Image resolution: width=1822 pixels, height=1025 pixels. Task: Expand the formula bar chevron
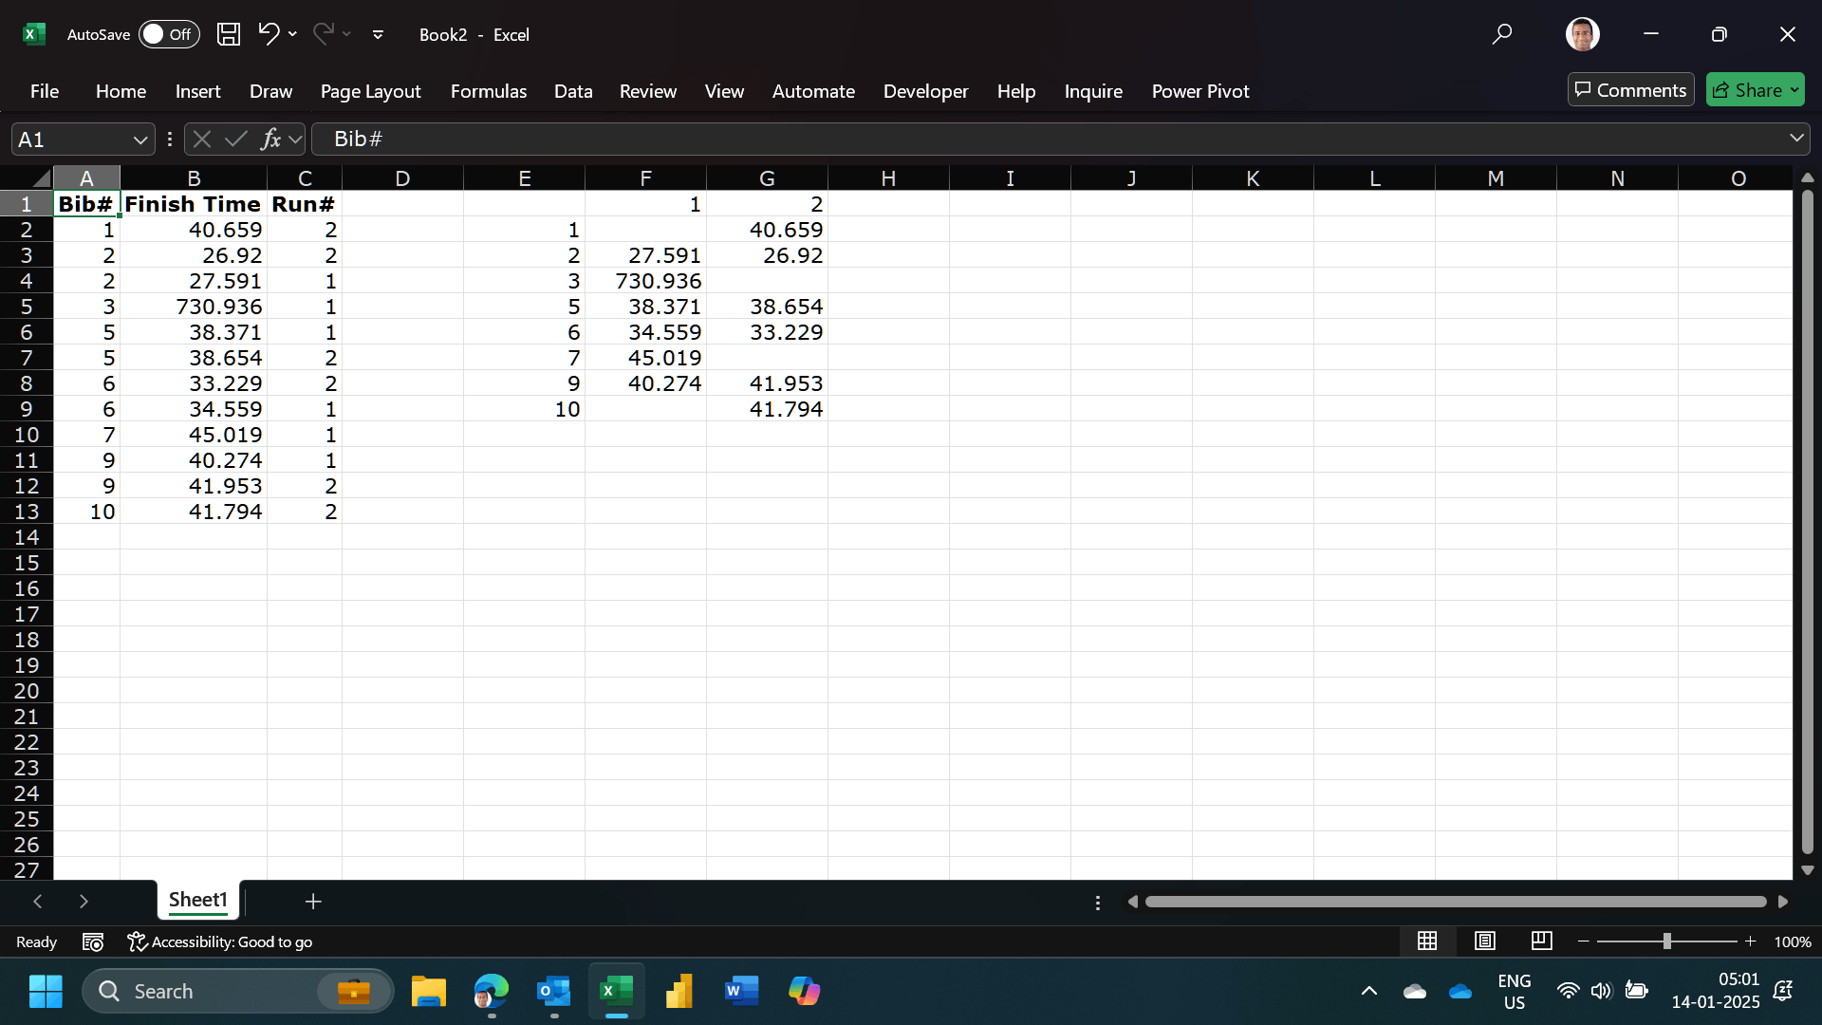pos(1796,139)
